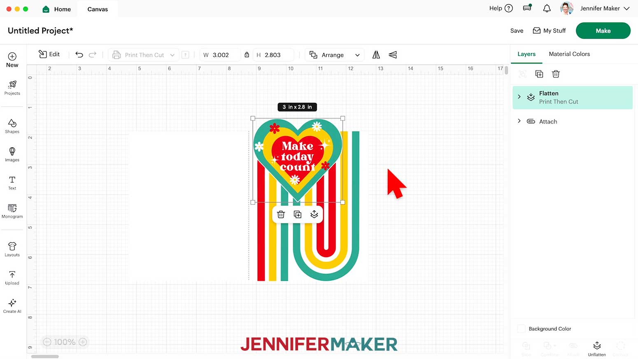Click the operation help question mark icon
This screenshot has width=638, height=359.
pyautogui.click(x=185, y=55)
